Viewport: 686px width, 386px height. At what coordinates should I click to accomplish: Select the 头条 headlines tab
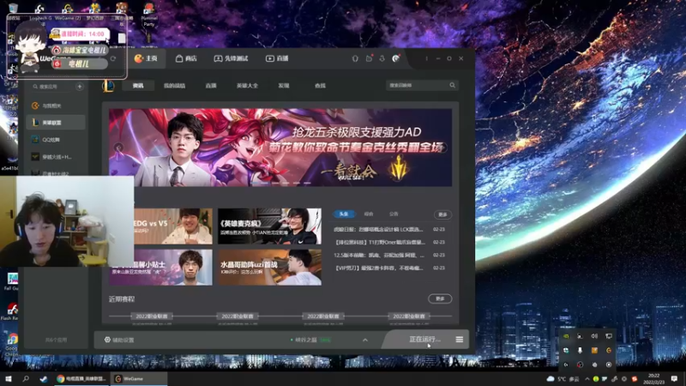(x=344, y=214)
